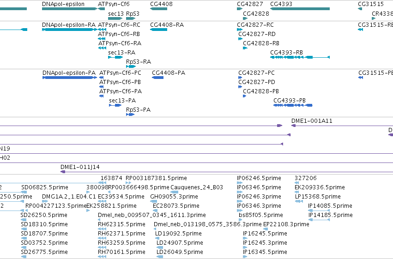Open EST LP15368.5prime

coord(318,197)
